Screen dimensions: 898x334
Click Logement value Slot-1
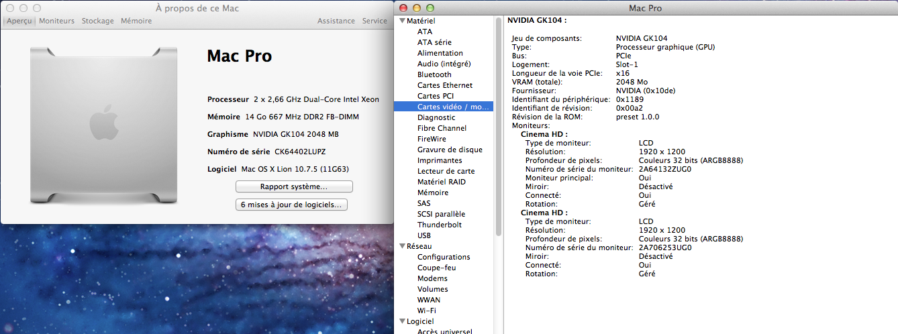[628, 64]
